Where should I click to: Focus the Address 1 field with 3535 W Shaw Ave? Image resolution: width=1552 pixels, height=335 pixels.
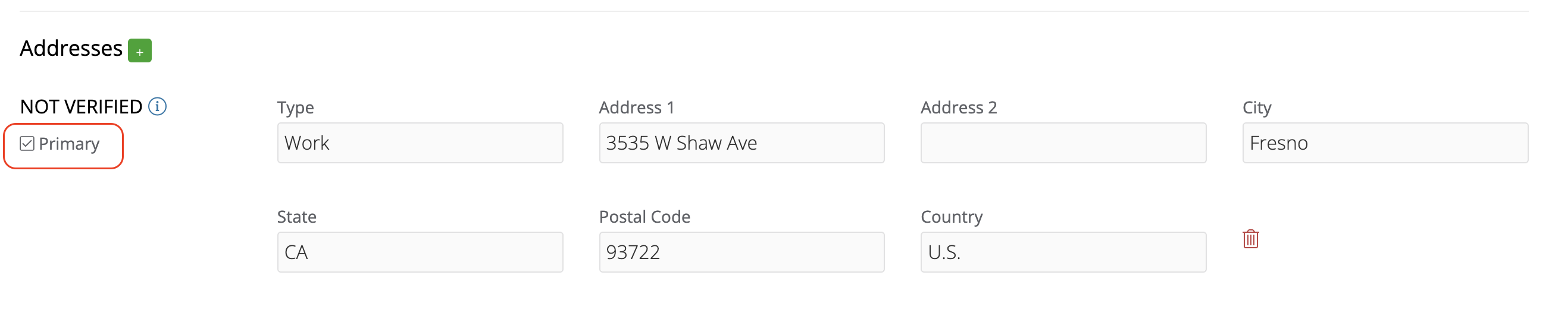tap(741, 143)
